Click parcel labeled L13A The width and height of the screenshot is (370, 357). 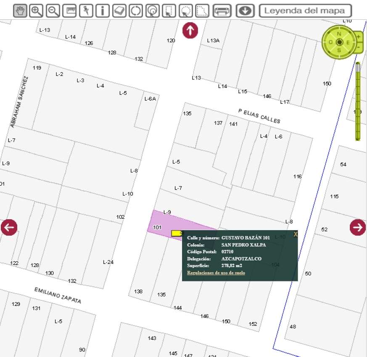point(213,41)
